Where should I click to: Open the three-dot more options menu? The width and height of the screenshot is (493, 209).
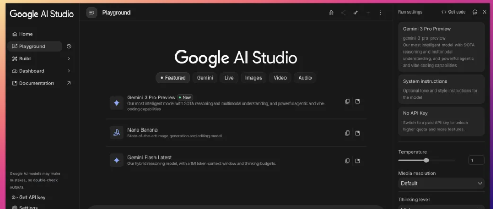point(380,12)
